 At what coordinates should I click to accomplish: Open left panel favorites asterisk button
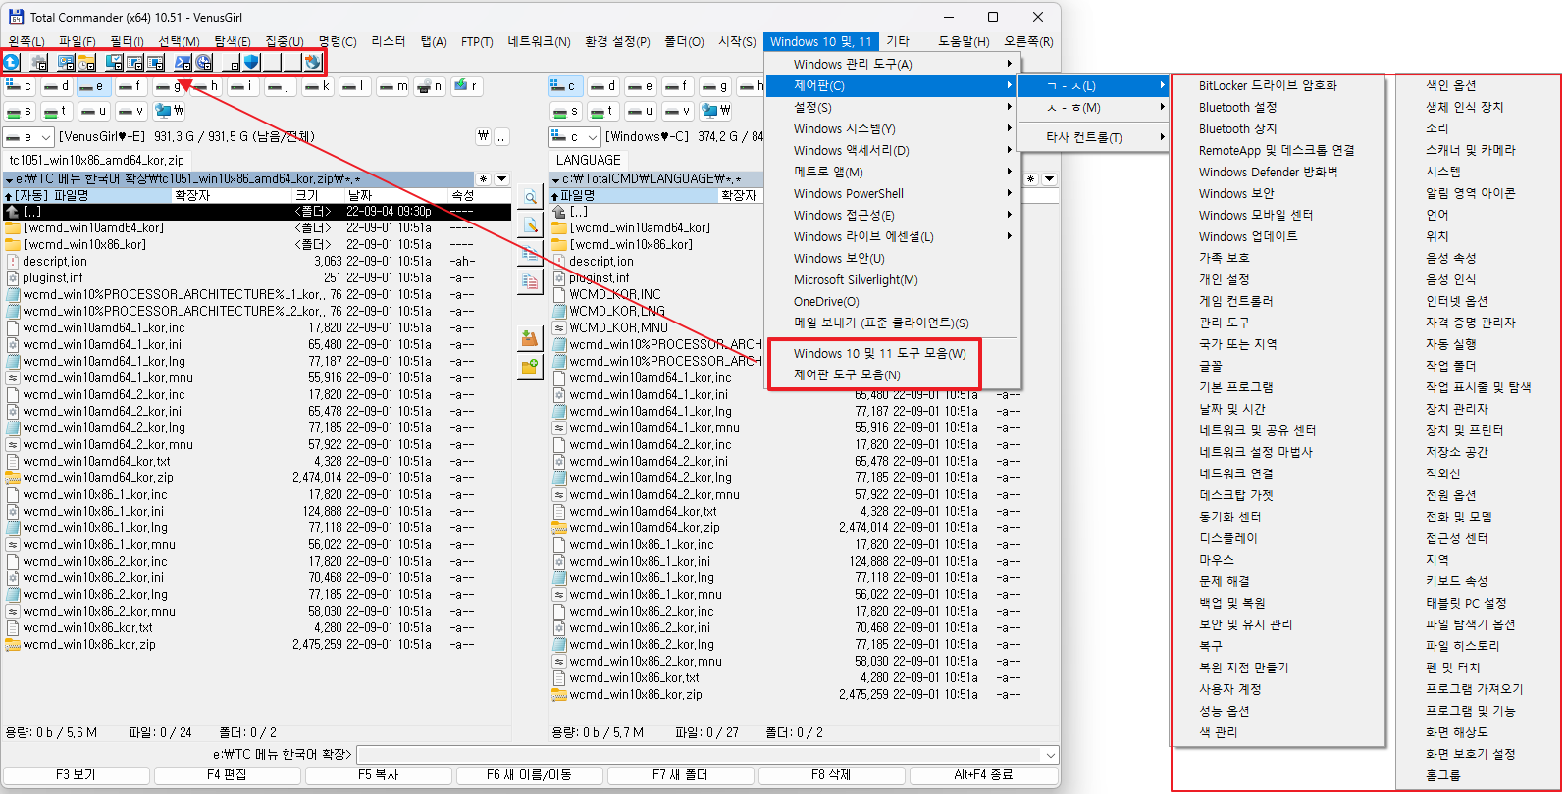tap(483, 179)
